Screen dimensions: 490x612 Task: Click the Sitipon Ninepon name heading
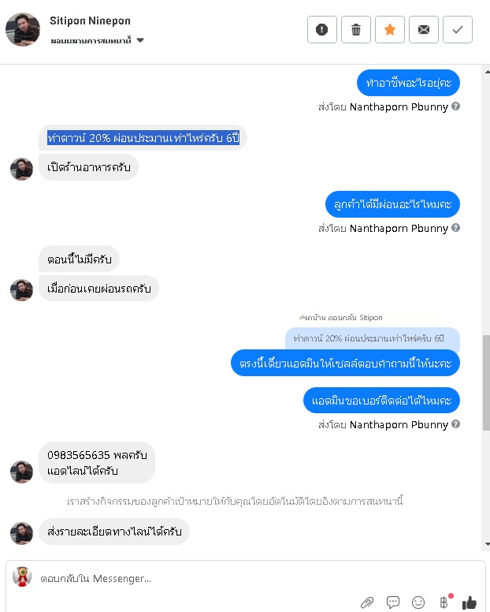pos(90,21)
